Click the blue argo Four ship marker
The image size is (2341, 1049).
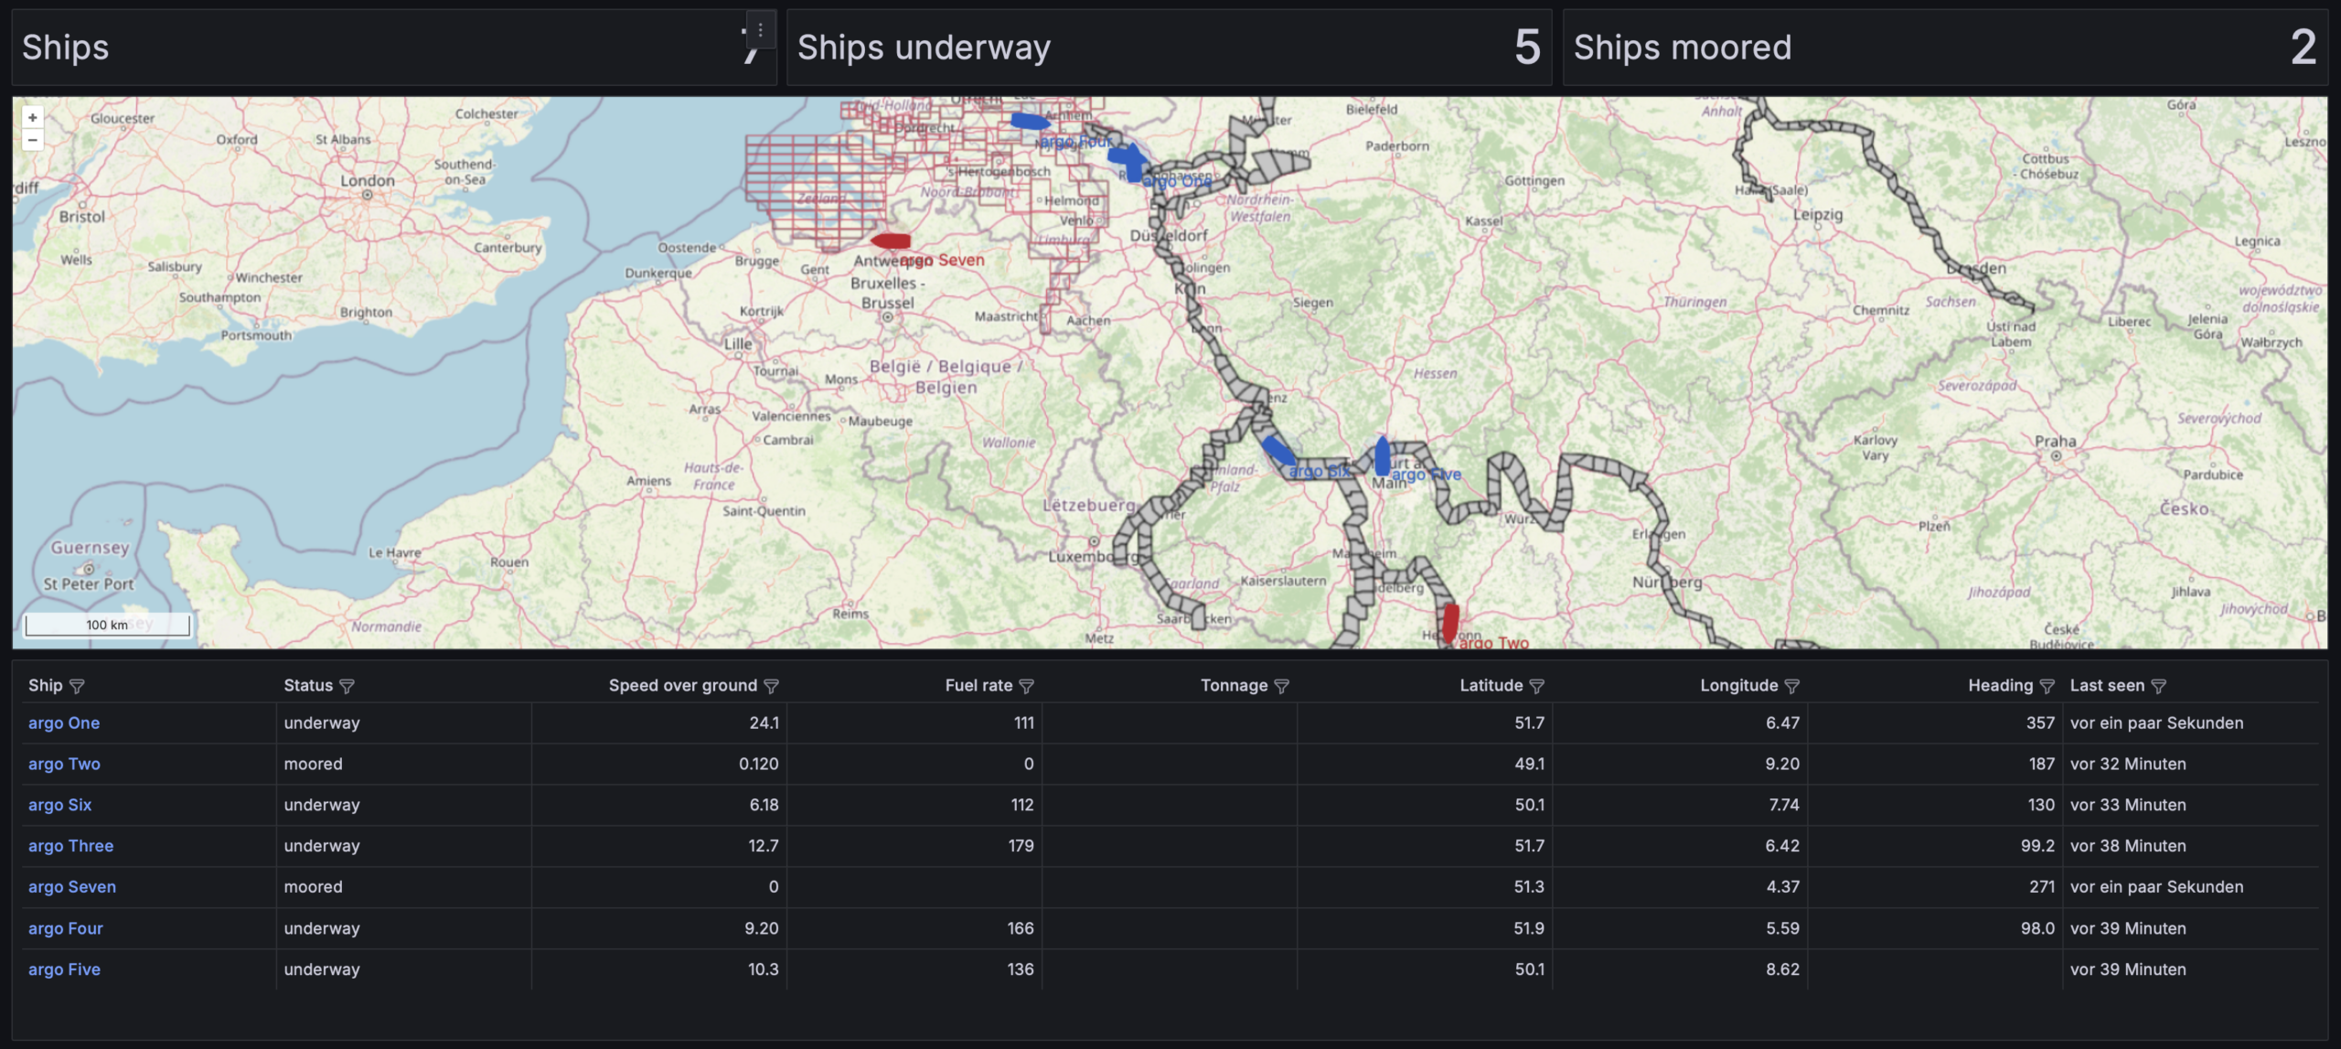tap(1031, 121)
